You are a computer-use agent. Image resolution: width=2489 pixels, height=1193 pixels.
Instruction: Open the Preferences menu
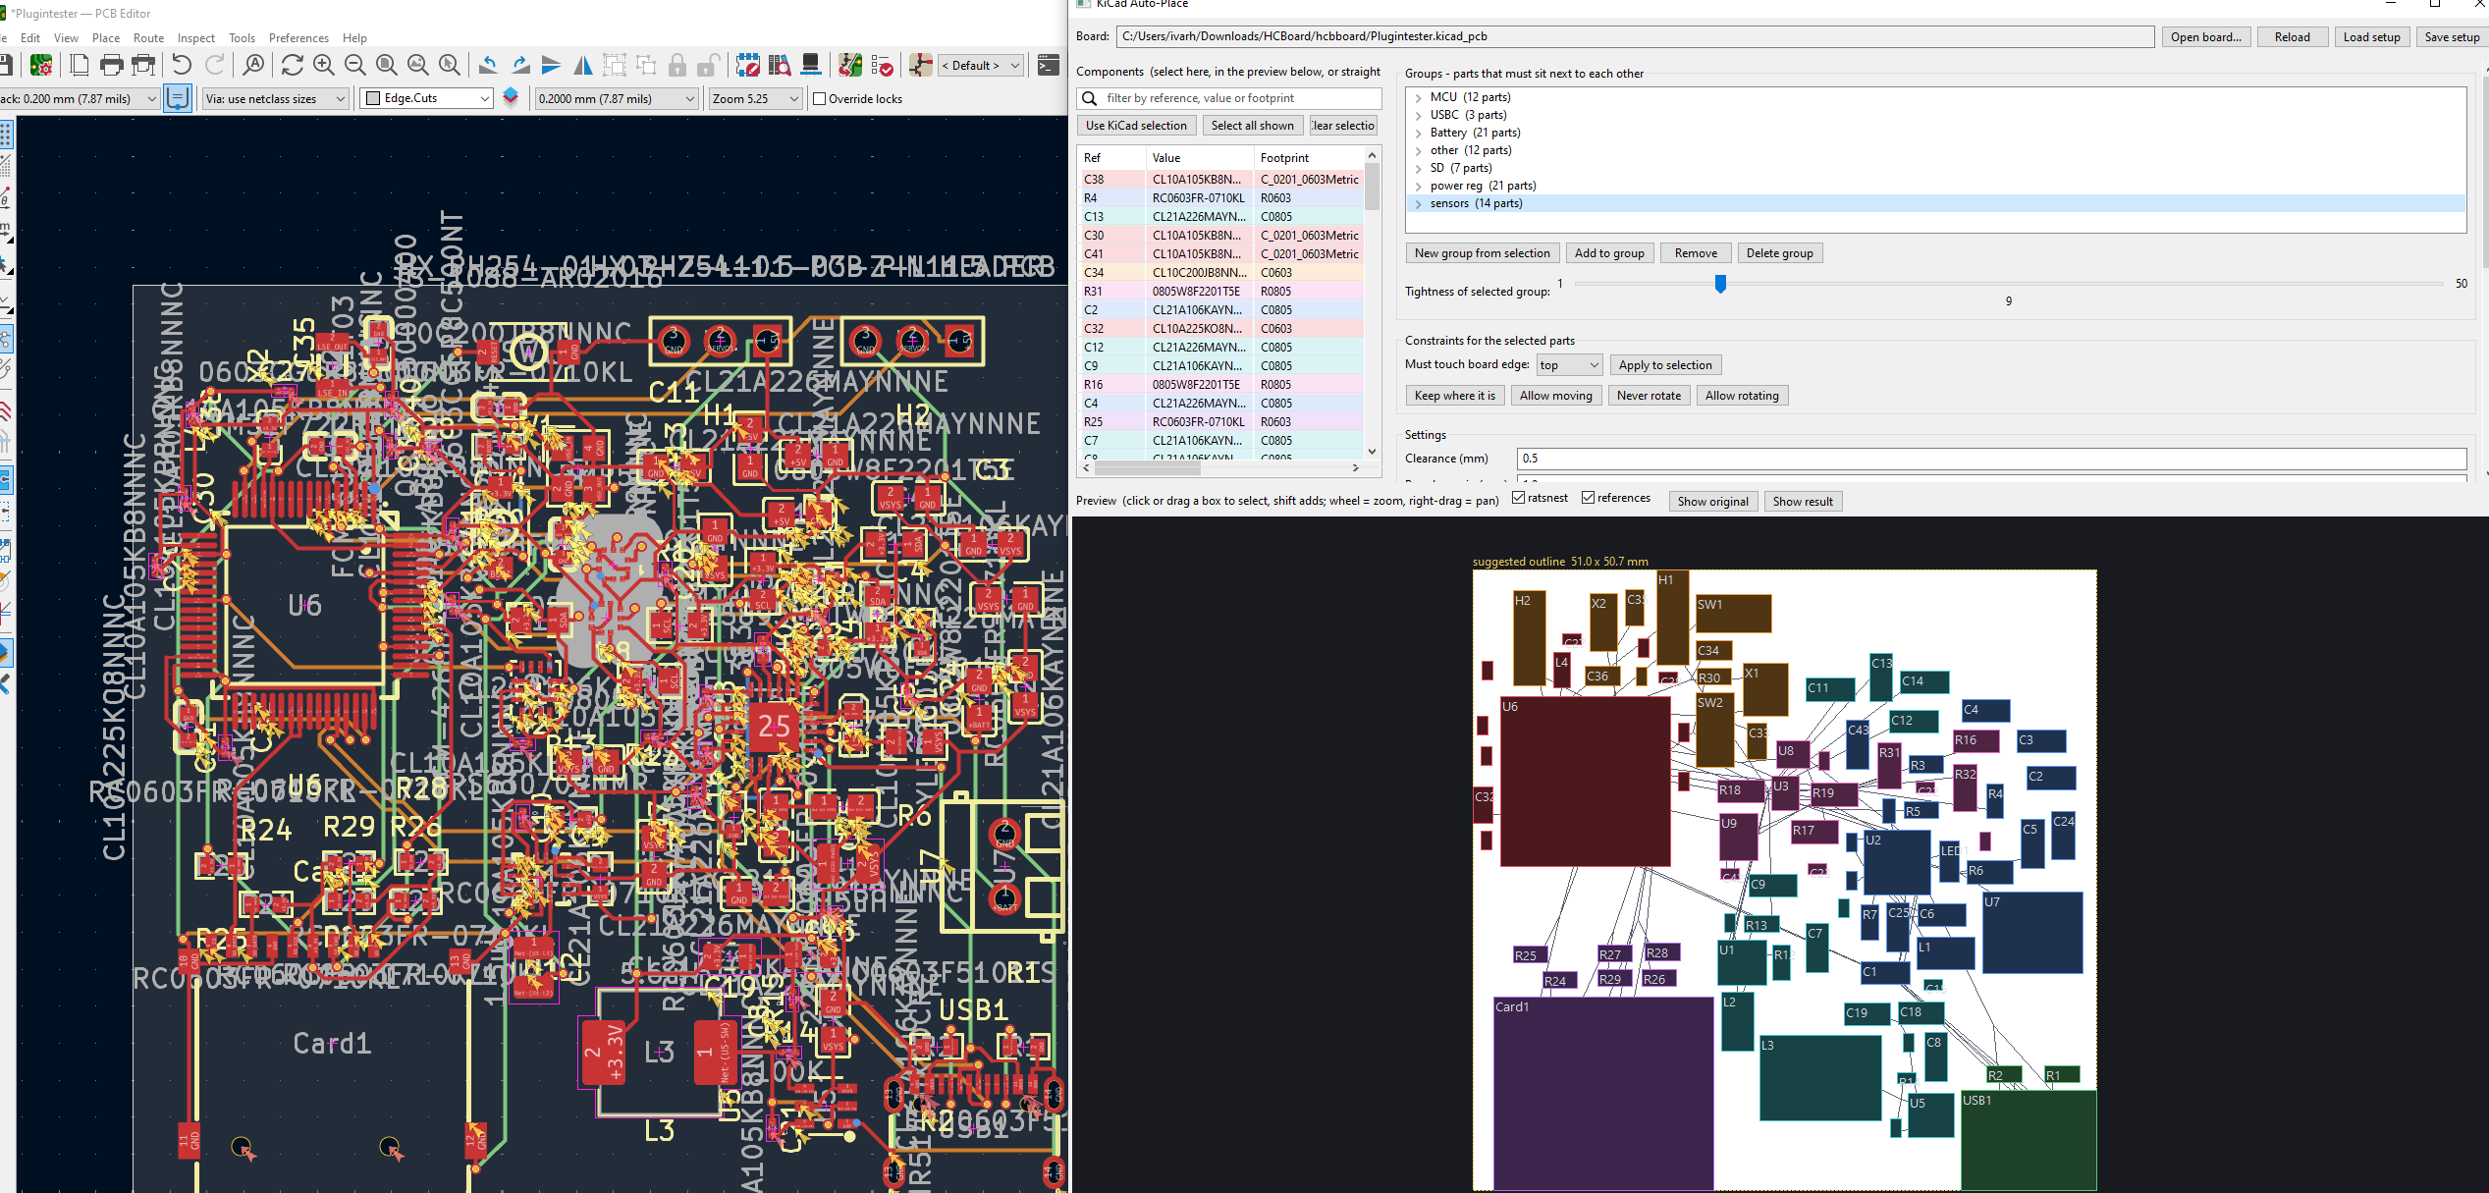(298, 38)
